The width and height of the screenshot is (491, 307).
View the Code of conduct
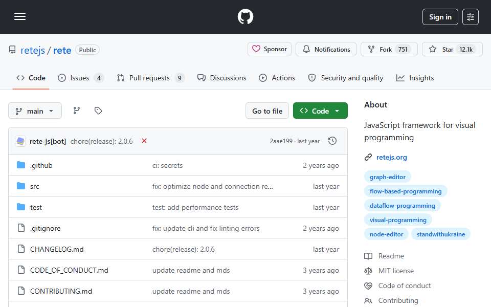[x=397, y=286]
